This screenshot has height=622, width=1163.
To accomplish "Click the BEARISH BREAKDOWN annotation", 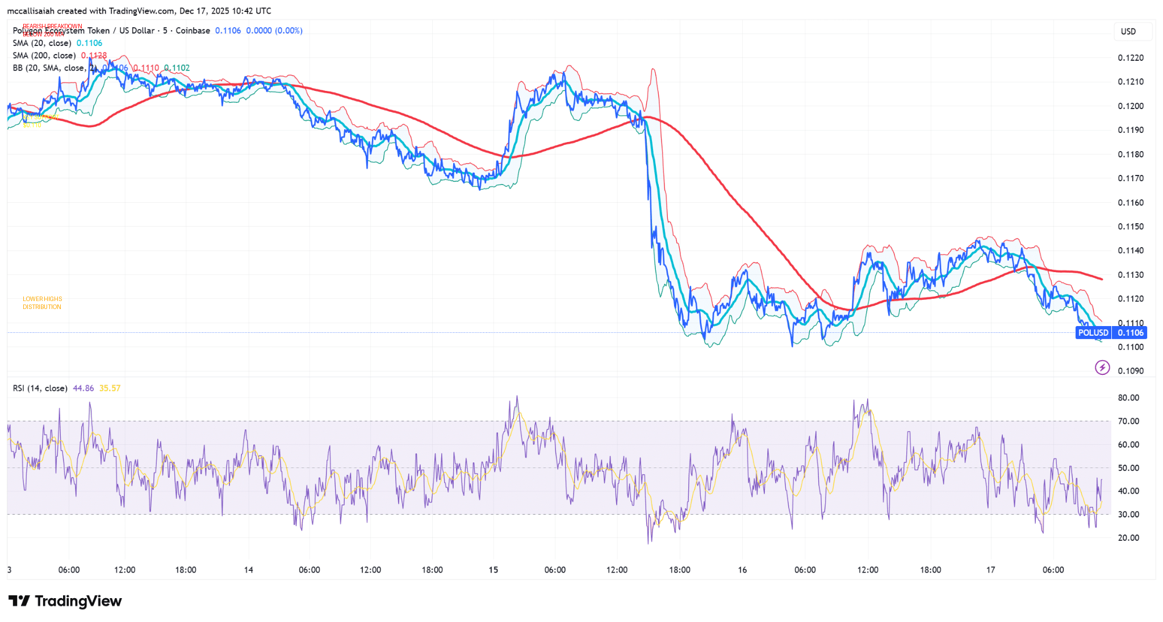I will coord(52,26).
